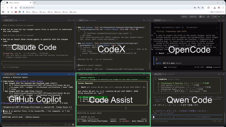Viewport: 226px width, 127px height.
Task: Click the green connection status indicator
Action: point(219,17)
